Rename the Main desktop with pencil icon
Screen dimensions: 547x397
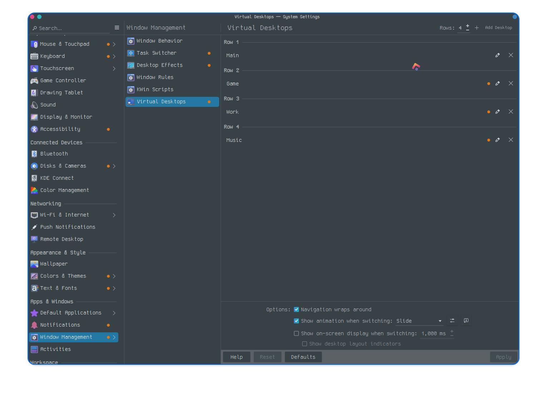click(497, 55)
